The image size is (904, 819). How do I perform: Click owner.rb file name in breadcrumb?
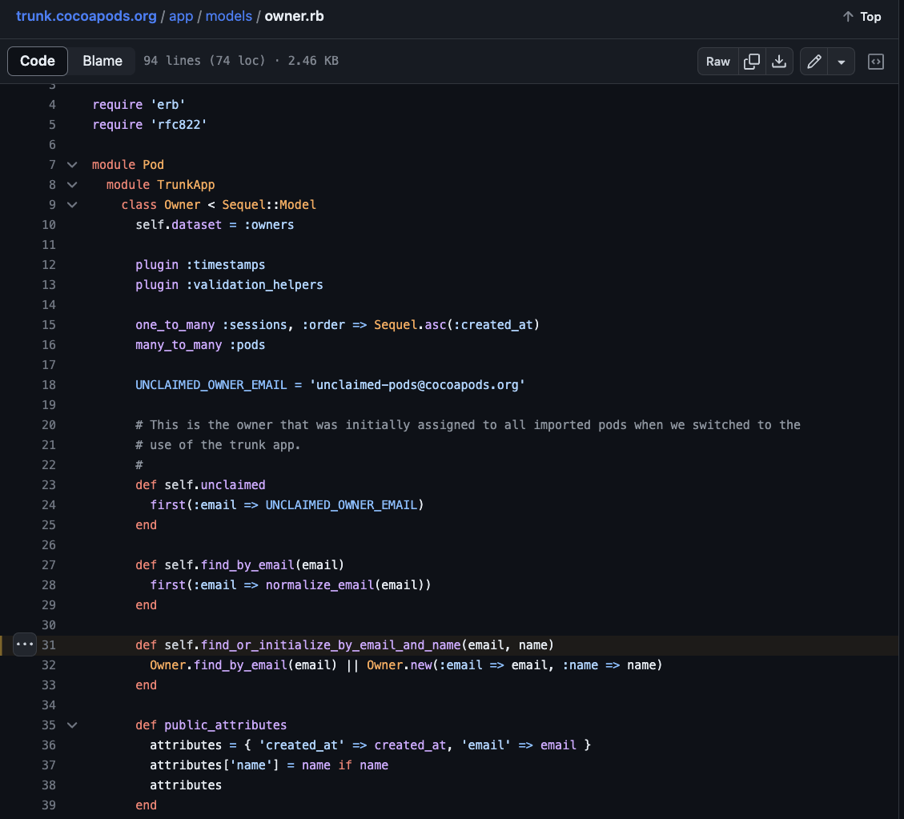(x=294, y=16)
